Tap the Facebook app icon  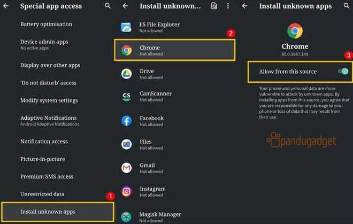click(x=127, y=121)
